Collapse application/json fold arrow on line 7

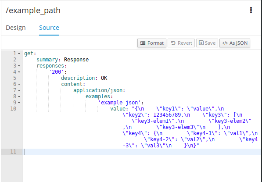tap(19, 90)
